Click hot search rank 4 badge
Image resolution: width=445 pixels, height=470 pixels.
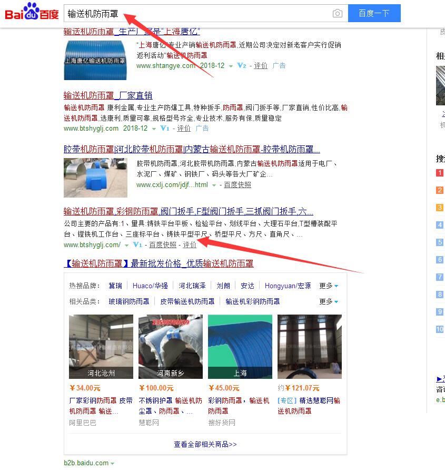pos(440,225)
